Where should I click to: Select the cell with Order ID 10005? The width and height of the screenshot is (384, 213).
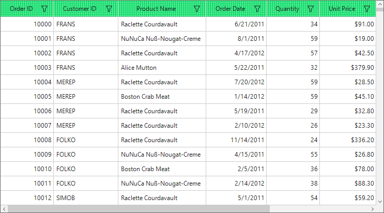[x=27, y=96]
